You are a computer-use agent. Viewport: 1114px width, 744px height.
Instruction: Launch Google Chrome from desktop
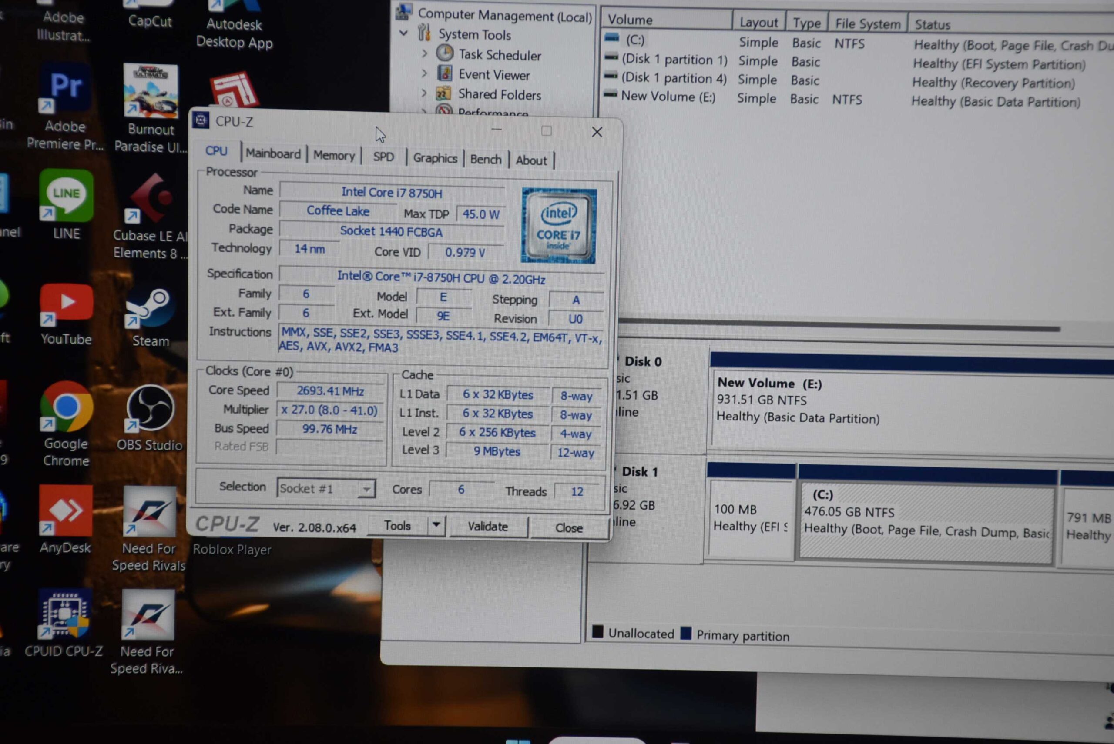coord(67,407)
